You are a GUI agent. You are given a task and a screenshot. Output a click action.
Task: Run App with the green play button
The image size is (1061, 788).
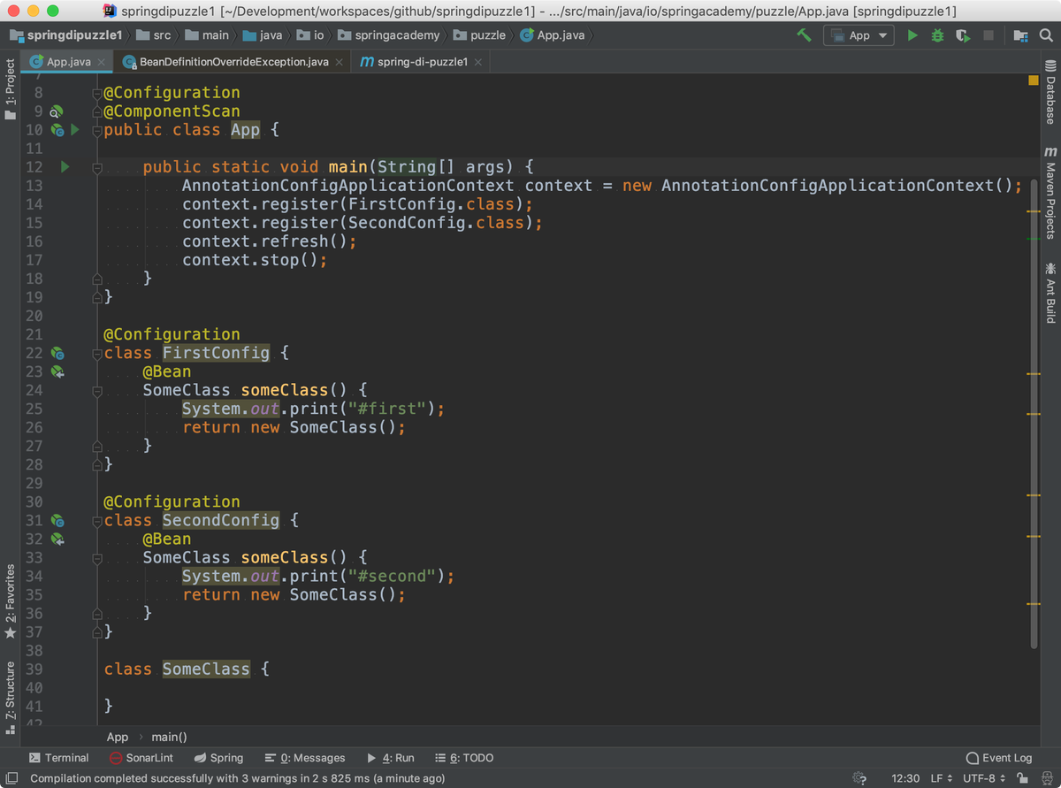click(x=912, y=35)
